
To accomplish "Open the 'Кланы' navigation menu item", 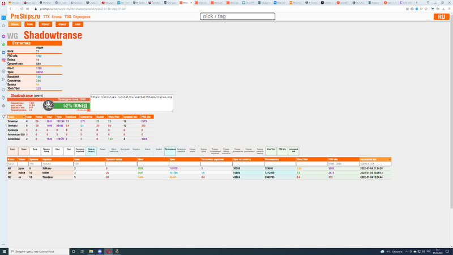I will point(57,18).
